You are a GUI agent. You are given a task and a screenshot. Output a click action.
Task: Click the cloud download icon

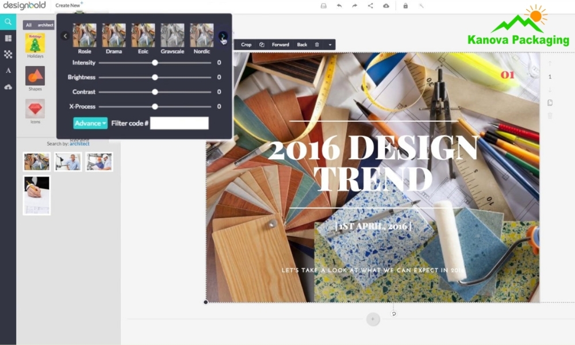pyautogui.click(x=386, y=6)
